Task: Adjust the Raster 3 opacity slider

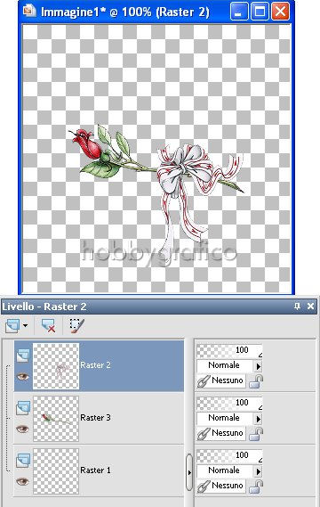Action: pos(229,404)
